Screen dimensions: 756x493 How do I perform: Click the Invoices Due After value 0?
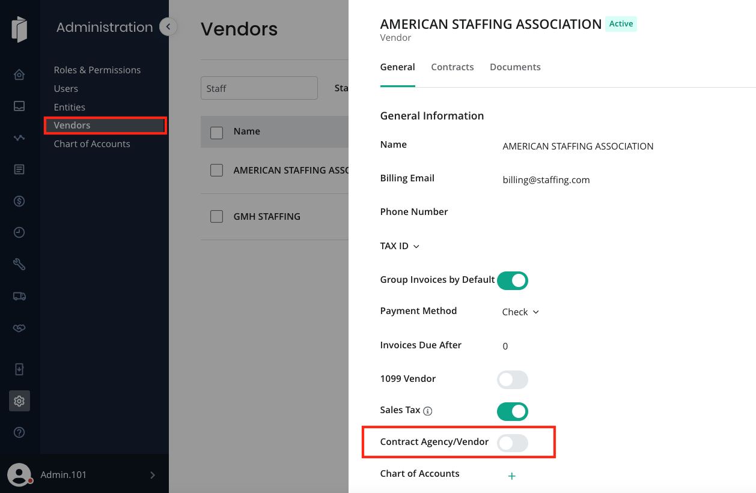pos(505,346)
